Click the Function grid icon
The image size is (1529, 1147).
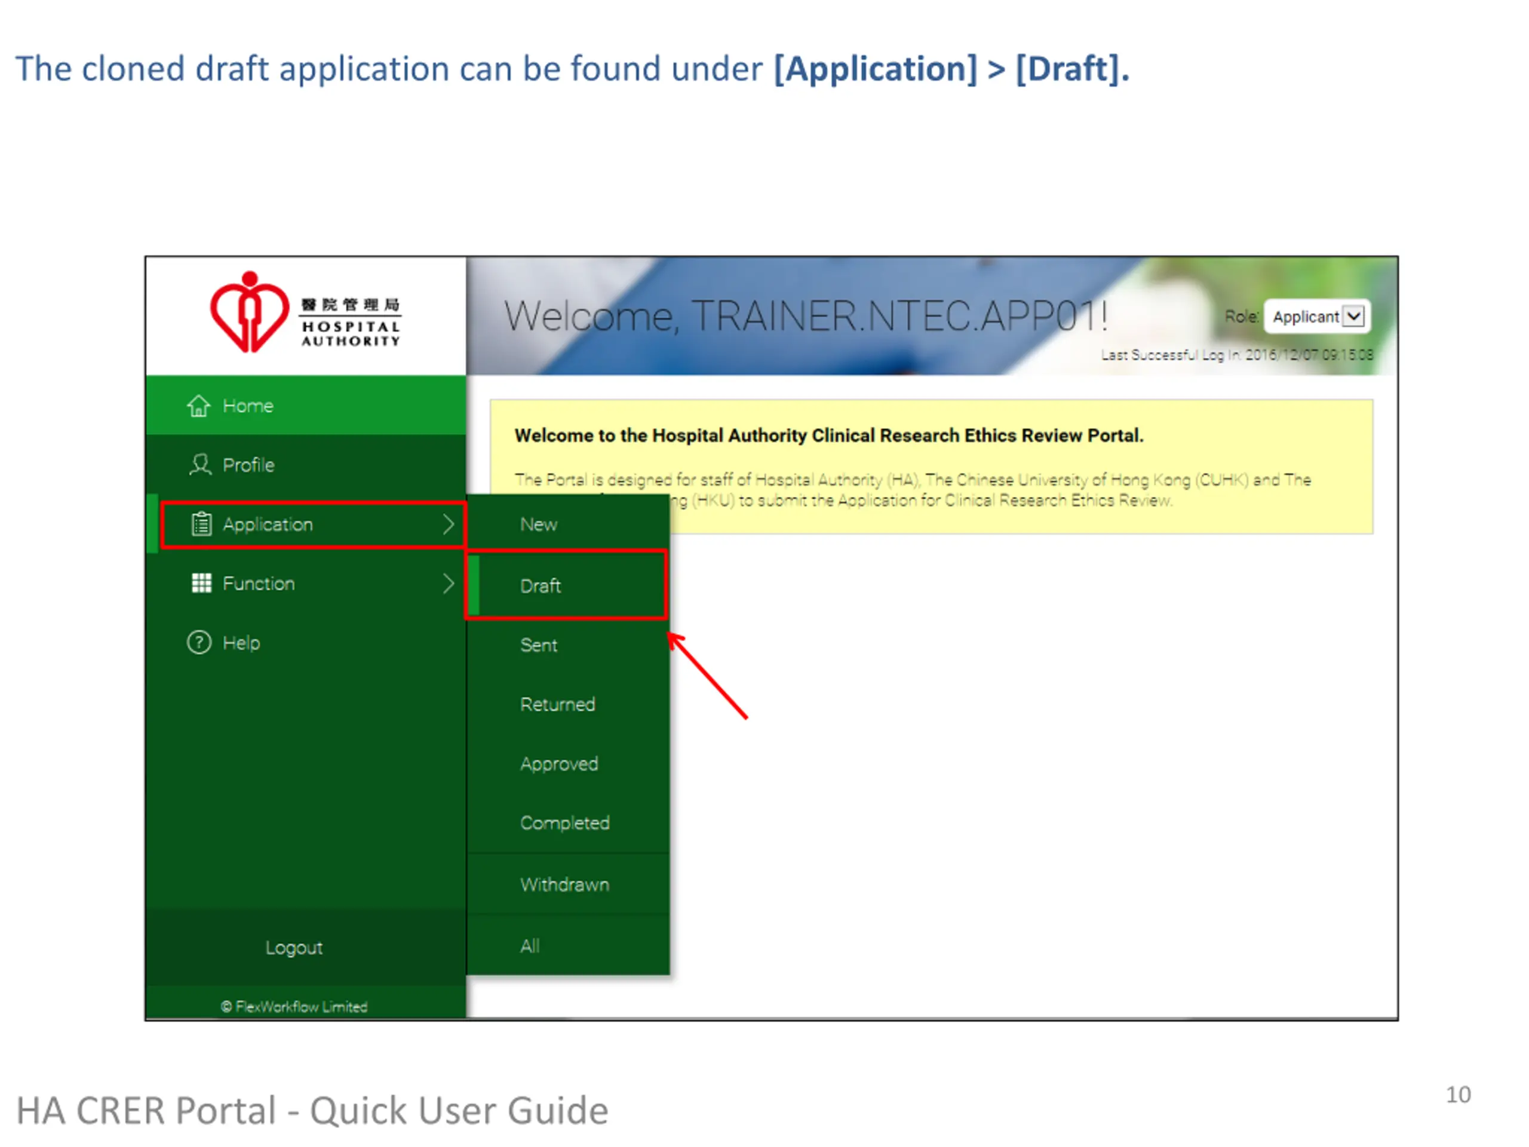pos(201,584)
